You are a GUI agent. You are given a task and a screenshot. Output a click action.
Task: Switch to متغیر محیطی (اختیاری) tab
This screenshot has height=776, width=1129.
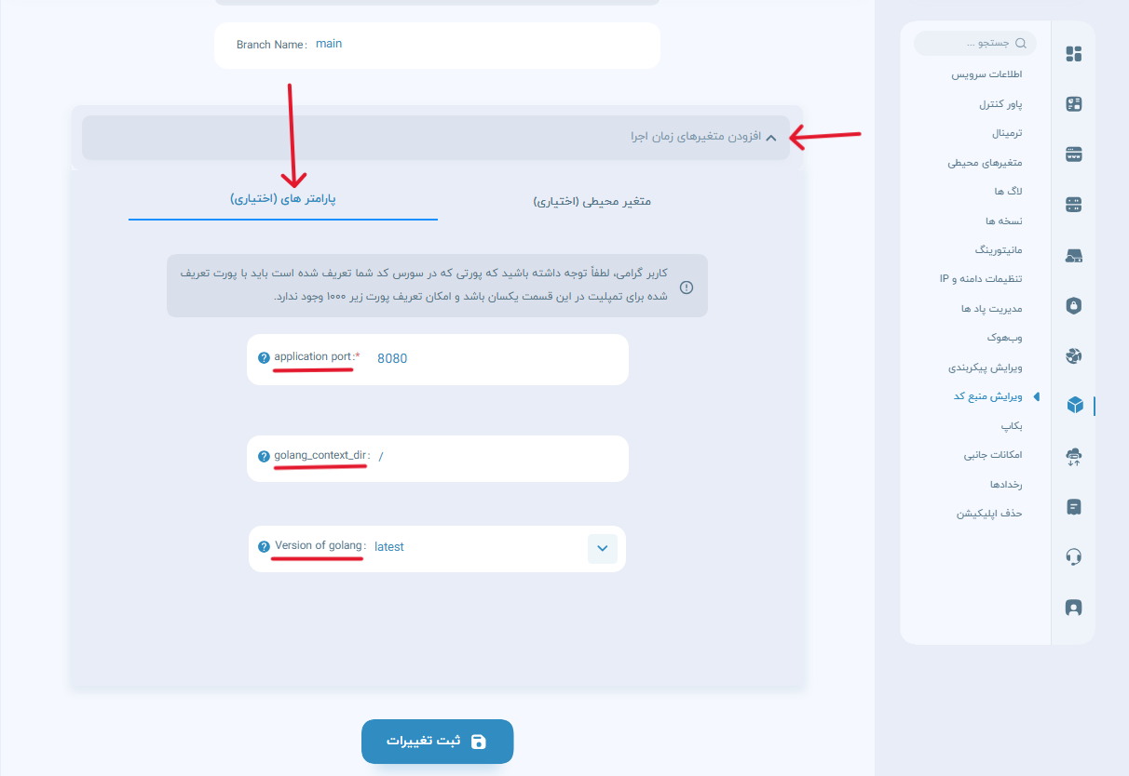tap(592, 201)
